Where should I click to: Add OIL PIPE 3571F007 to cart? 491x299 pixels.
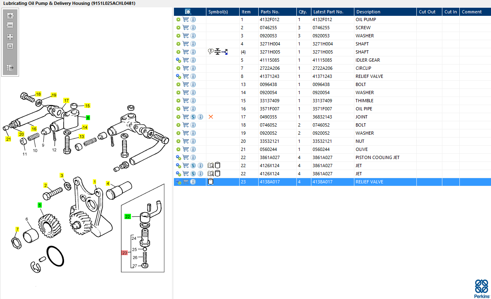[x=186, y=109]
